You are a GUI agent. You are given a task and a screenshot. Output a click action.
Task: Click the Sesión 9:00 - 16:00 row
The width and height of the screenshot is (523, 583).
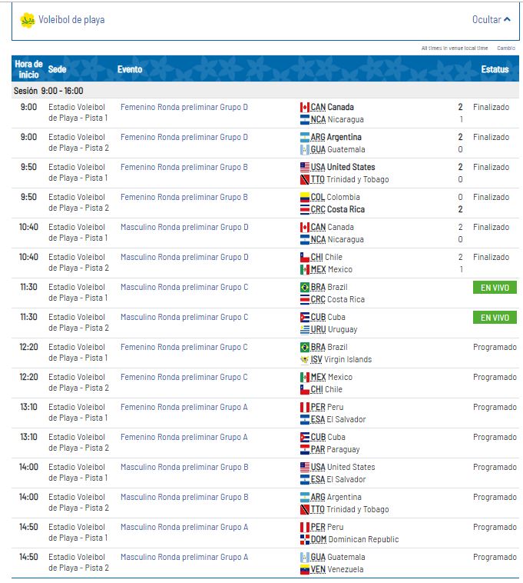pos(48,91)
